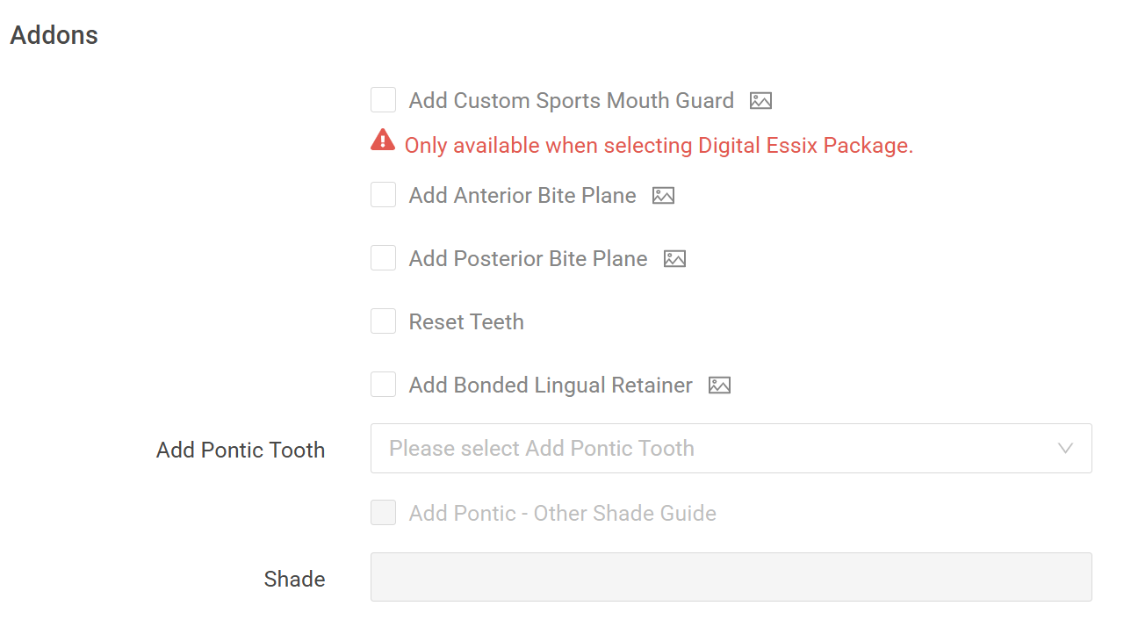Click the Add Pontic Tooth field label
The height and width of the screenshot is (620, 1131).
click(x=241, y=451)
